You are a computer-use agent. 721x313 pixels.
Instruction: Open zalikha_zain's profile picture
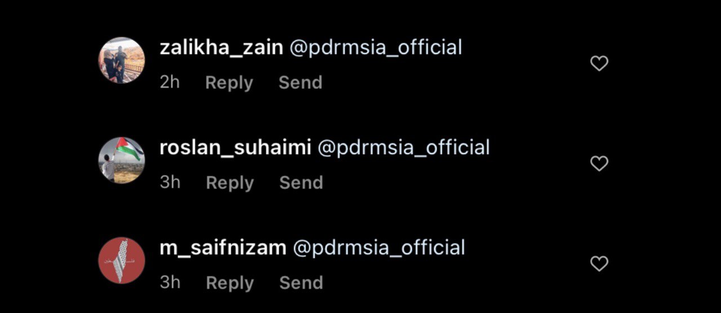[x=122, y=60]
